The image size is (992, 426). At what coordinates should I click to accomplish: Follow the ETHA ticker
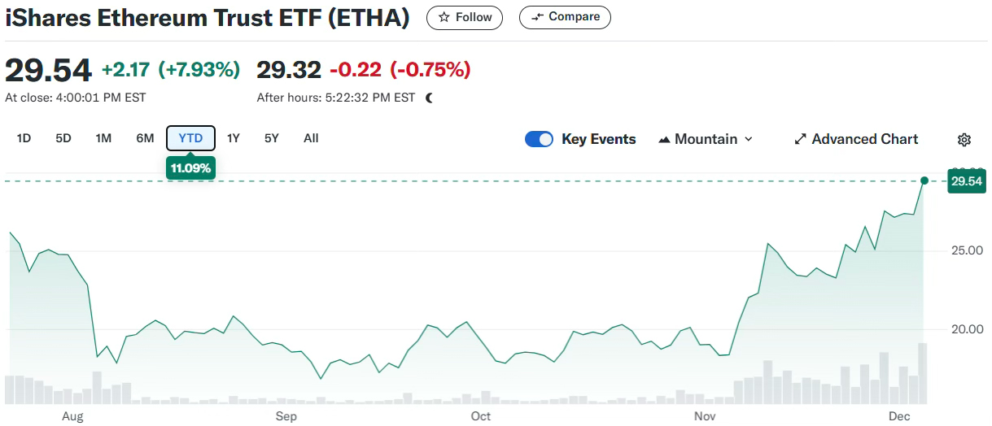coord(465,17)
